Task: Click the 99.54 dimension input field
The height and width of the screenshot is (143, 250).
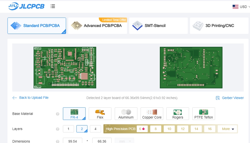Action: [x=73, y=141]
